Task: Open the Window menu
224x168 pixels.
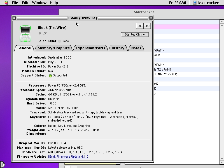Action: pos(39,3)
